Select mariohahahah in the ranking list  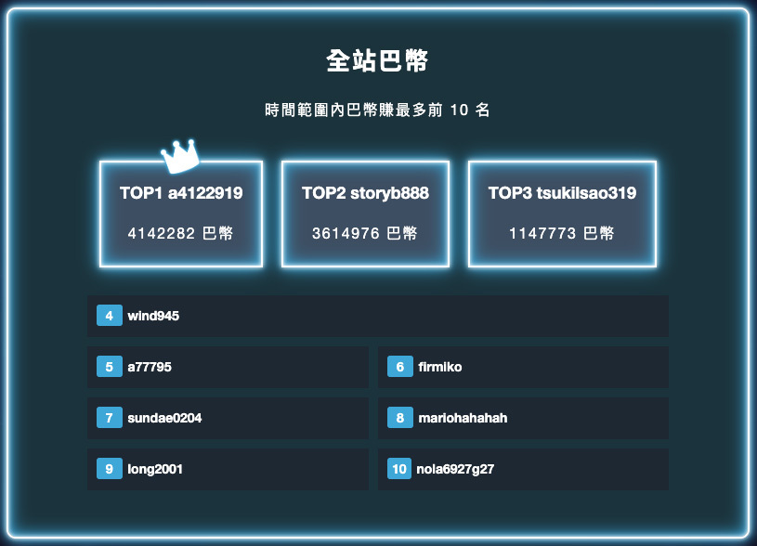pos(463,419)
